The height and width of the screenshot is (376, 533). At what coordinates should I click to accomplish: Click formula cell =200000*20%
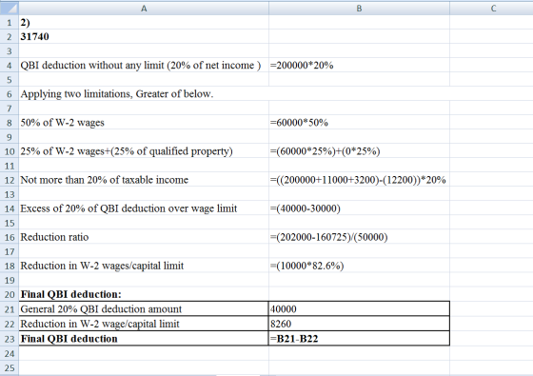click(x=359, y=65)
